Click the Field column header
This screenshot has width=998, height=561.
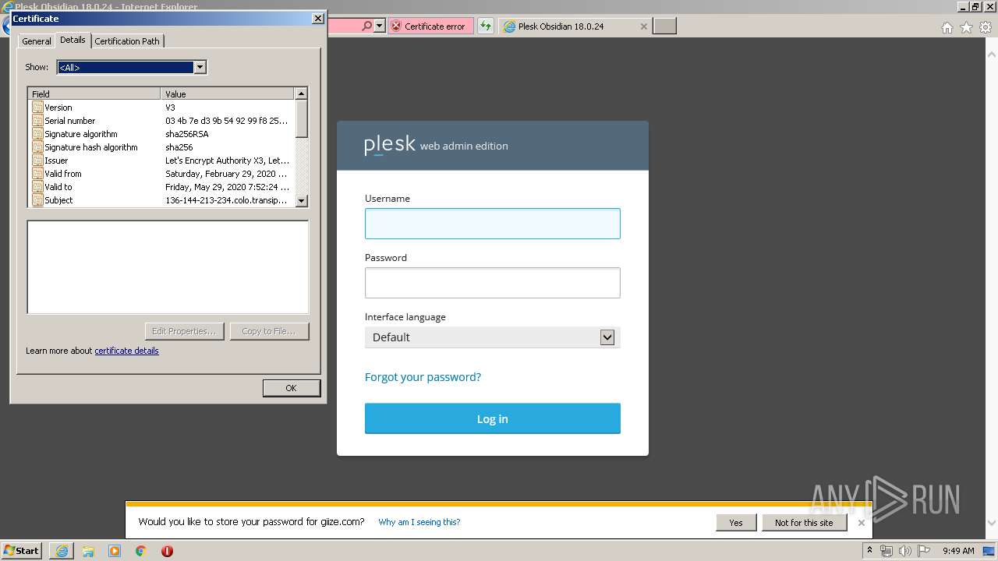tap(94, 93)
